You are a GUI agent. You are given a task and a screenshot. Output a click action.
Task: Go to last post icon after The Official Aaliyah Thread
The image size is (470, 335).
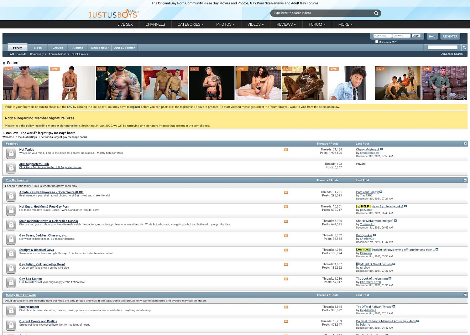(x=394, y=307)
